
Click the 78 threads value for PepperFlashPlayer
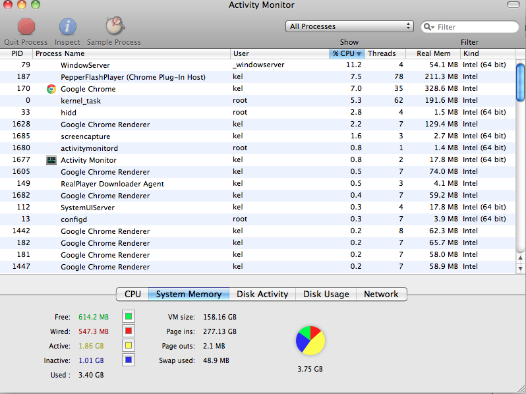[399, 76]
